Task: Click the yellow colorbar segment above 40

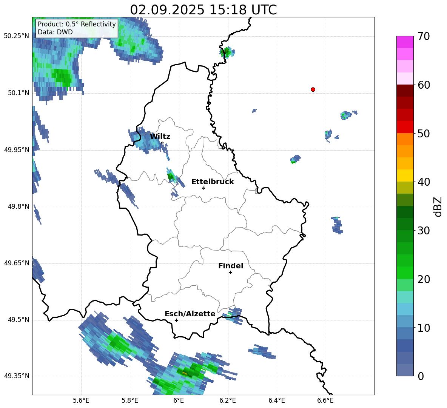Action: pyautogui.click(x=405, y=176)
